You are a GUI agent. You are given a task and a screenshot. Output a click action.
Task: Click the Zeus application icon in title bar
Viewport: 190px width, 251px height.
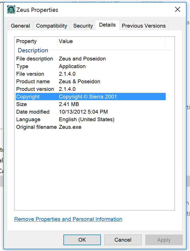coord(11,9)
